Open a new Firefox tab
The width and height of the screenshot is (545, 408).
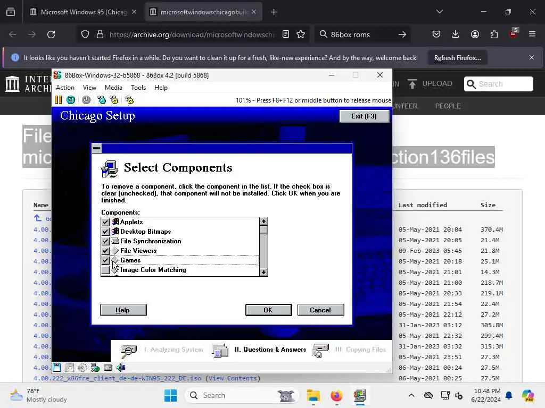pyautogui.click(x=274, y=12)
